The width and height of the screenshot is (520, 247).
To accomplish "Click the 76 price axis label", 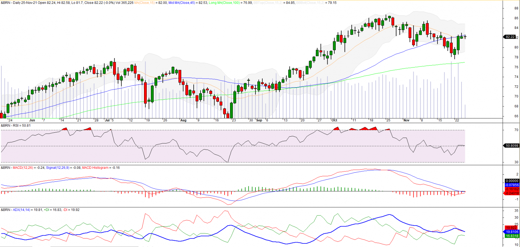I will pyautogui.click(x=516, y=67).
